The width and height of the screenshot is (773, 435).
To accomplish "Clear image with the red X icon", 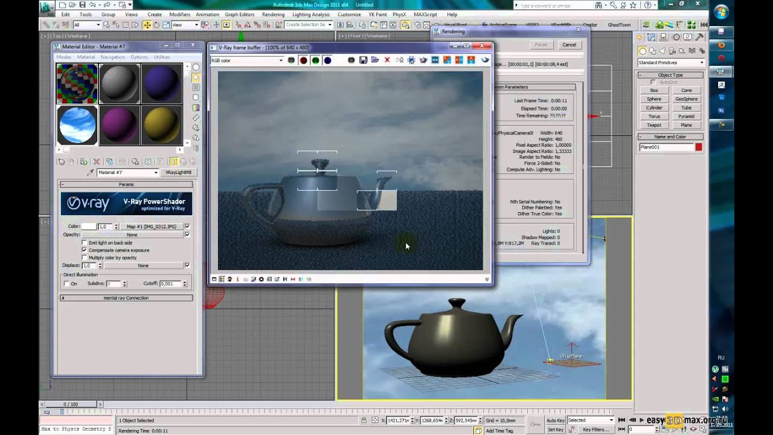I will coord(387,60).
